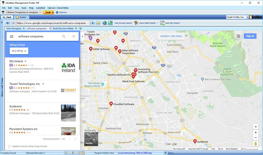Click the Go play arrow beside URL
The width and height of the screenshot is (263, 155).
tap(93, 23)
